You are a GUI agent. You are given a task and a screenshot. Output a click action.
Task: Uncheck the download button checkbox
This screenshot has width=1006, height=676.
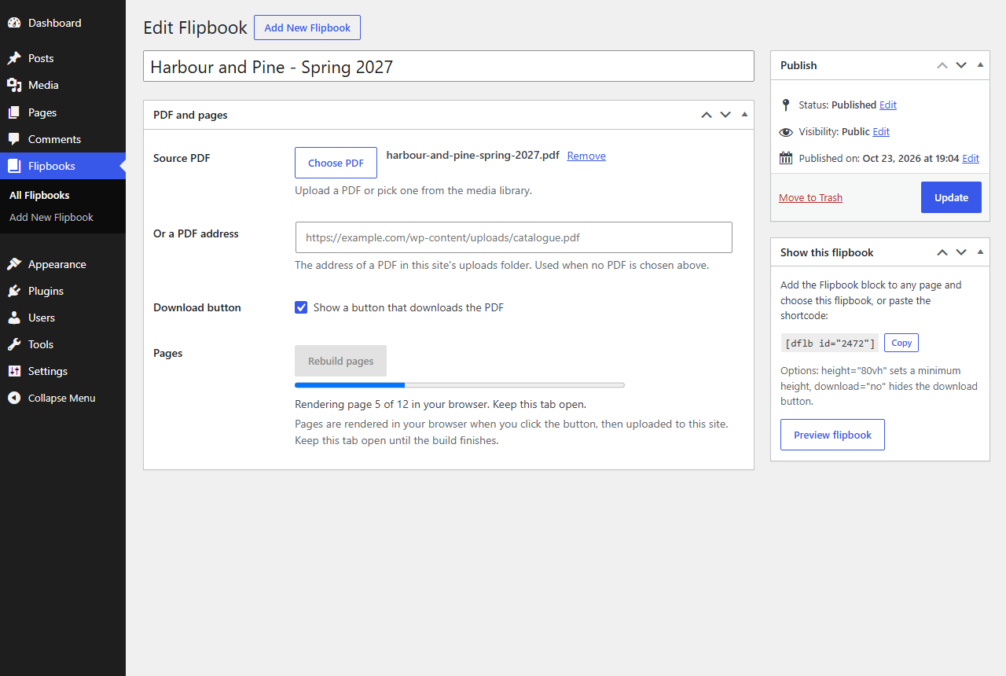click(x=301, y=307)
